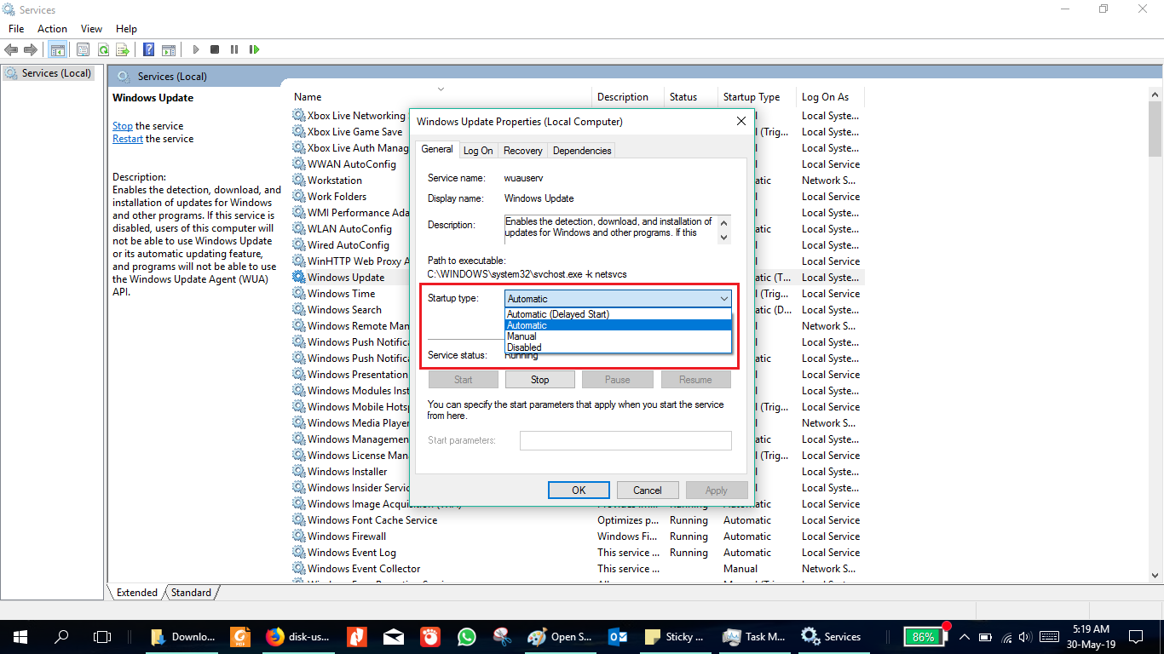Choose Automatic (Delayed Start) from the list
The width and height of the screenshot is (1164, 654).
(x=618, y=314)
